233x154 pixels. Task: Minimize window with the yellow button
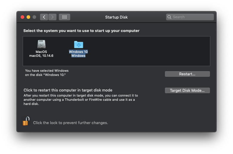28,17
